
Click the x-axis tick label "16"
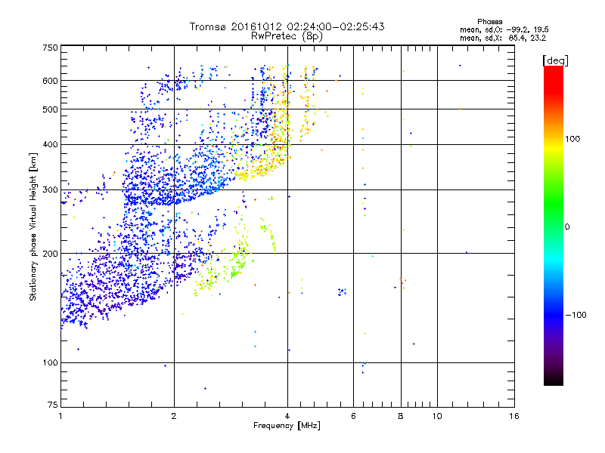[514, 416]
